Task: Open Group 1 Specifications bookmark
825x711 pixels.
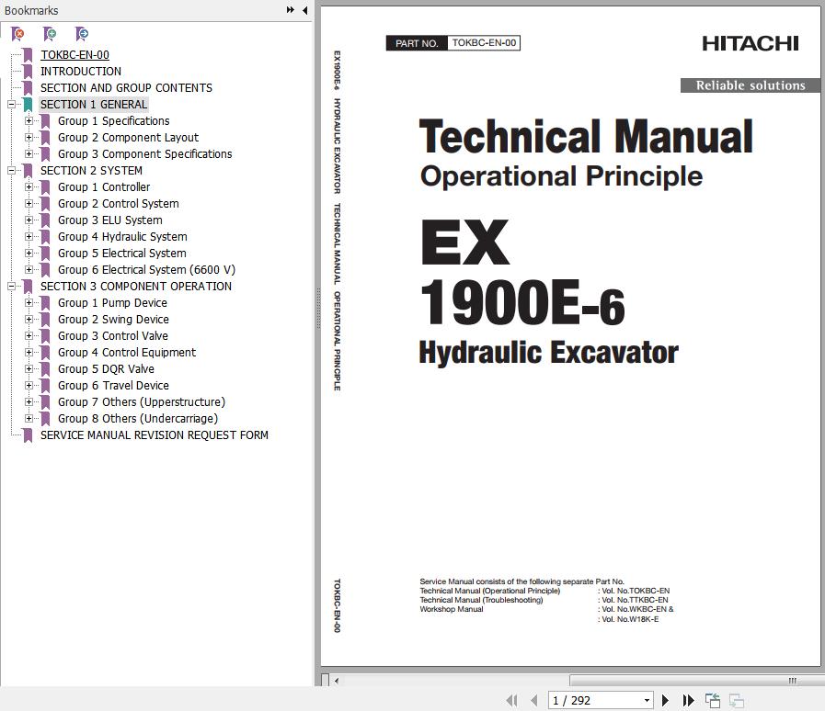Action: click(x=114, y=121)
